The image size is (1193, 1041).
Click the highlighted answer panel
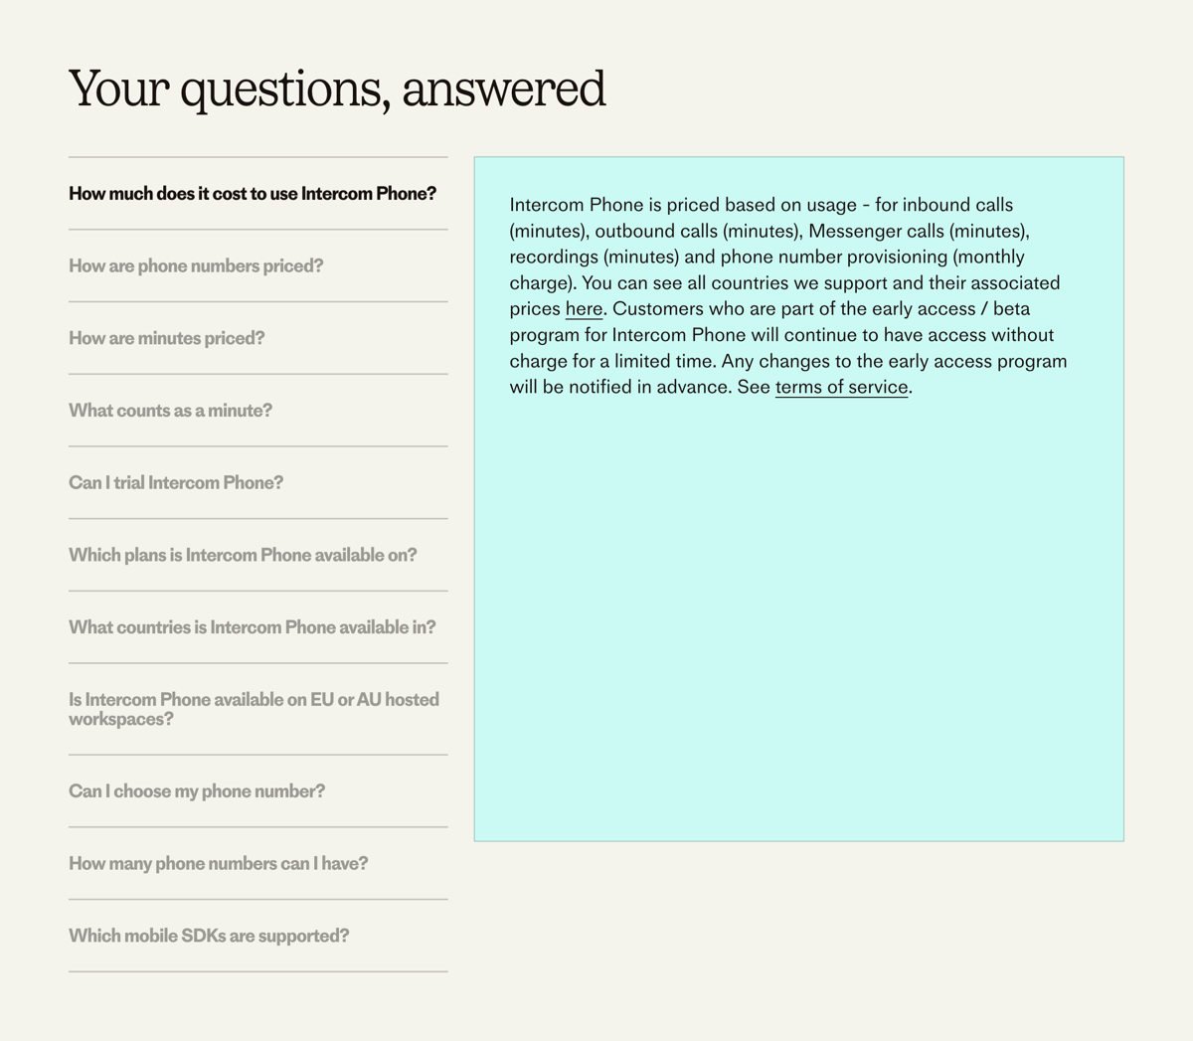[795, 597]
